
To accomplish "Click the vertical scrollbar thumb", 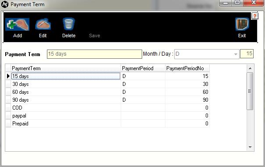I will pos(250,91).
